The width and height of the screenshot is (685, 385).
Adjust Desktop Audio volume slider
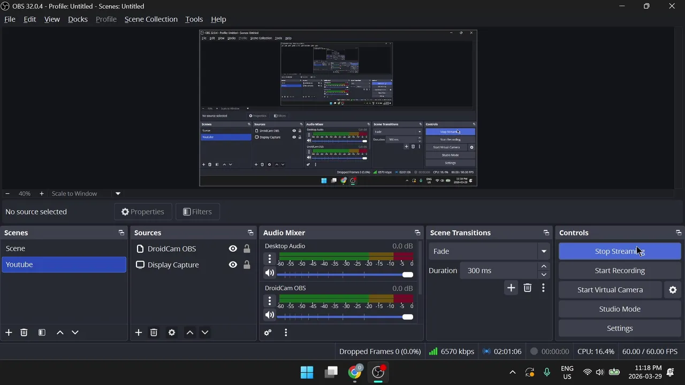tap(345, 274)
